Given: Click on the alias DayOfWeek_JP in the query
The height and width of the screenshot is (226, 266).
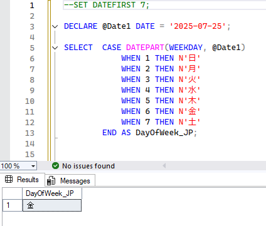Looking at the screenshot, I should tap(164, 133).
